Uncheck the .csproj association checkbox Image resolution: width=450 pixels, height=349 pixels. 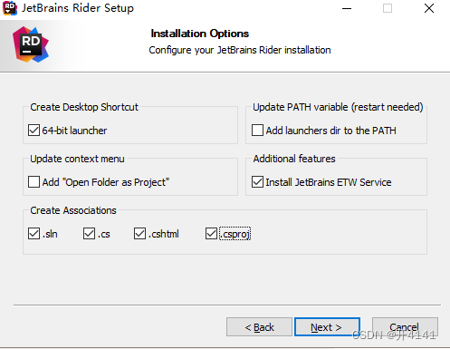[x=211, y=234]
